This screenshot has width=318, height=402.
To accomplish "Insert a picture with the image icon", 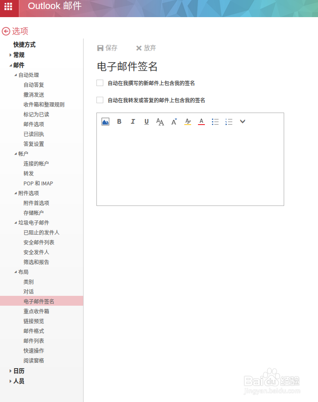I will tap(105, 122).
